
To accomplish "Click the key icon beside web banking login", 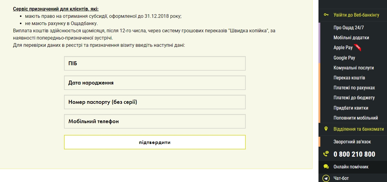I will coord(326,15).
